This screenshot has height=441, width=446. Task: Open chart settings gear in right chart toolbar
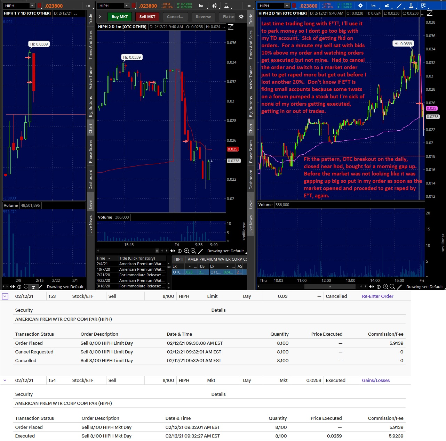[360, 6]
